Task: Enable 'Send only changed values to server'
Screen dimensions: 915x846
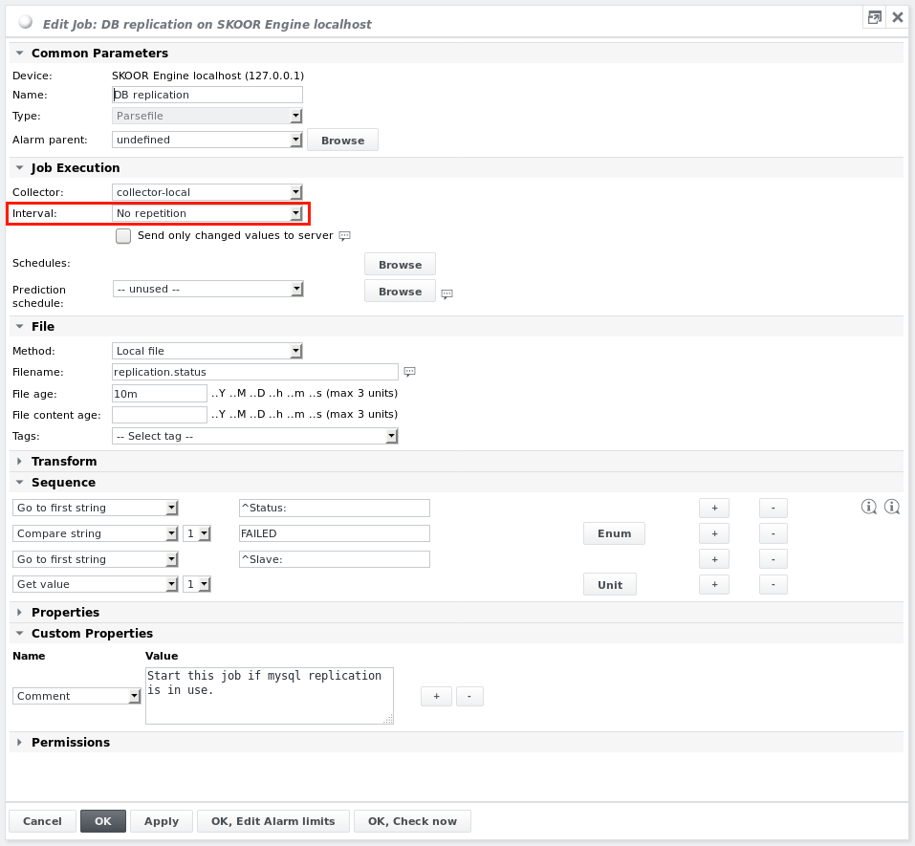Action: pos(122,235)
